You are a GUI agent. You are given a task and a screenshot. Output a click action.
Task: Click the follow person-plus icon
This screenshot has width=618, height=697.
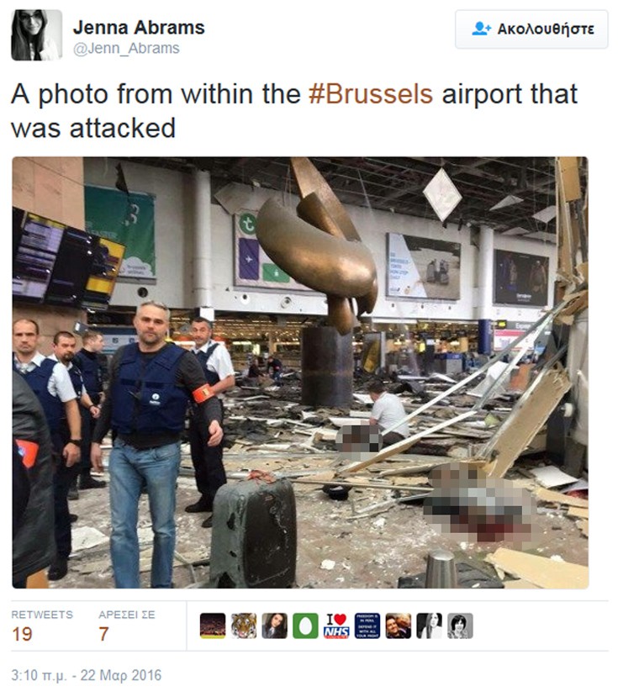481,29
